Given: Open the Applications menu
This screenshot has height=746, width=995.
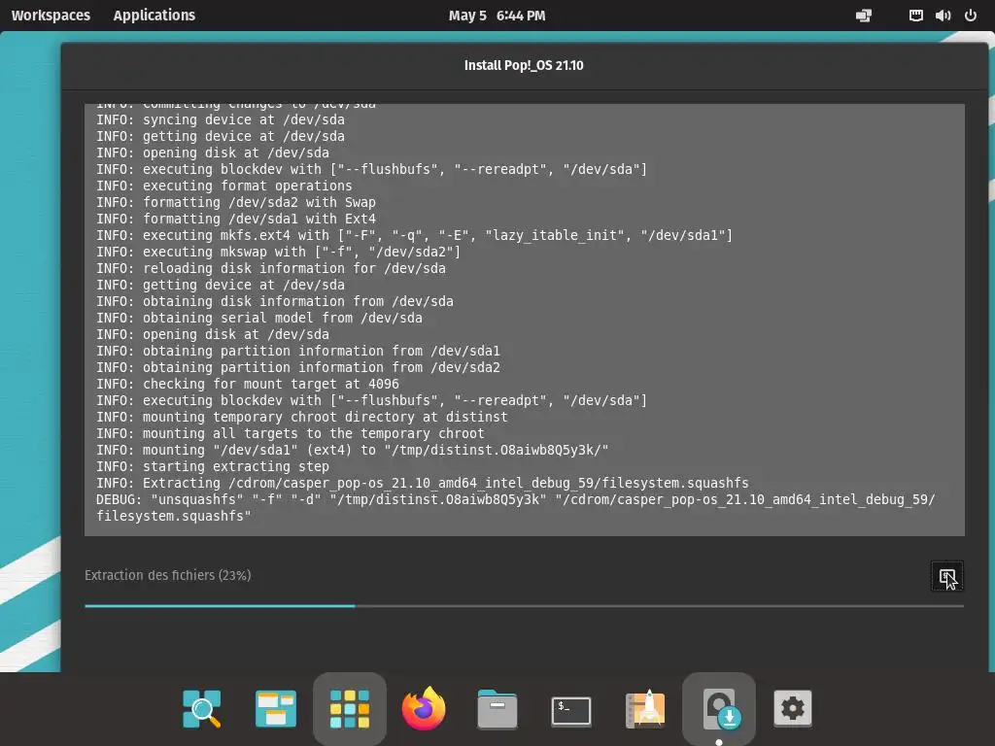Looking at the screenshot, I should click(154, 16).
